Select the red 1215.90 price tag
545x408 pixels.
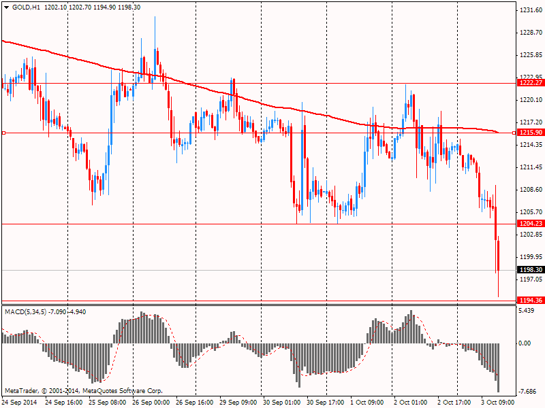[x=530, y=133]
